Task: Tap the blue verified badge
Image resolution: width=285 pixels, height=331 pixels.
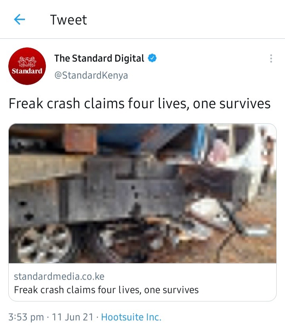Action: [x=152, y=58]
